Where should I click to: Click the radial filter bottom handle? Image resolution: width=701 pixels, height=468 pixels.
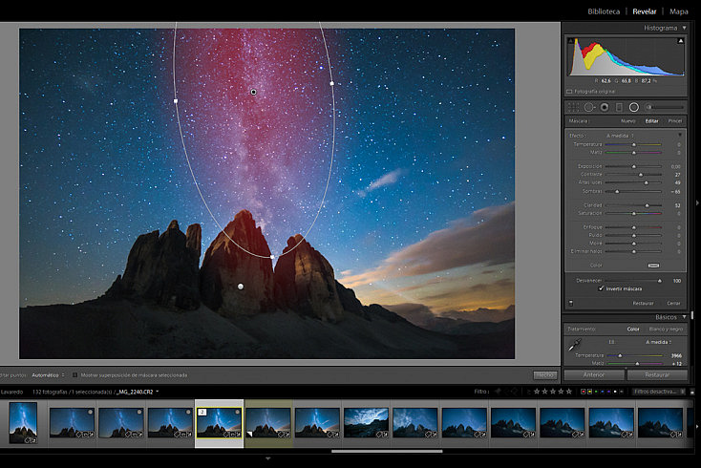[273, 257]
